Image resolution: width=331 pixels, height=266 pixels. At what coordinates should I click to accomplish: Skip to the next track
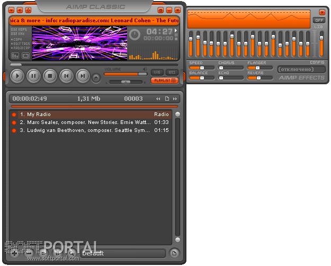(83, 76)
